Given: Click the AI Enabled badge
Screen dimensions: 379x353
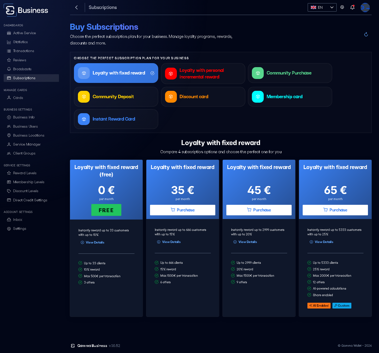Looking at the screenshot, I should [x=319, y=306].
